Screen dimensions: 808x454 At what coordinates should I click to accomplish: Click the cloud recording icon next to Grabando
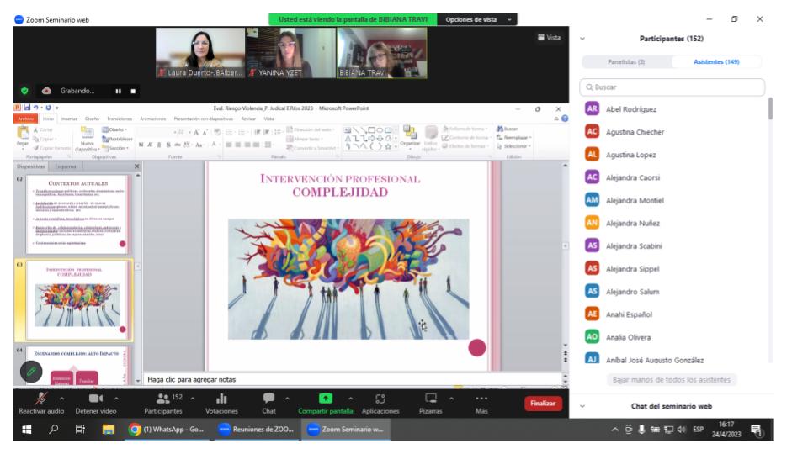click(x=46, y=91)
